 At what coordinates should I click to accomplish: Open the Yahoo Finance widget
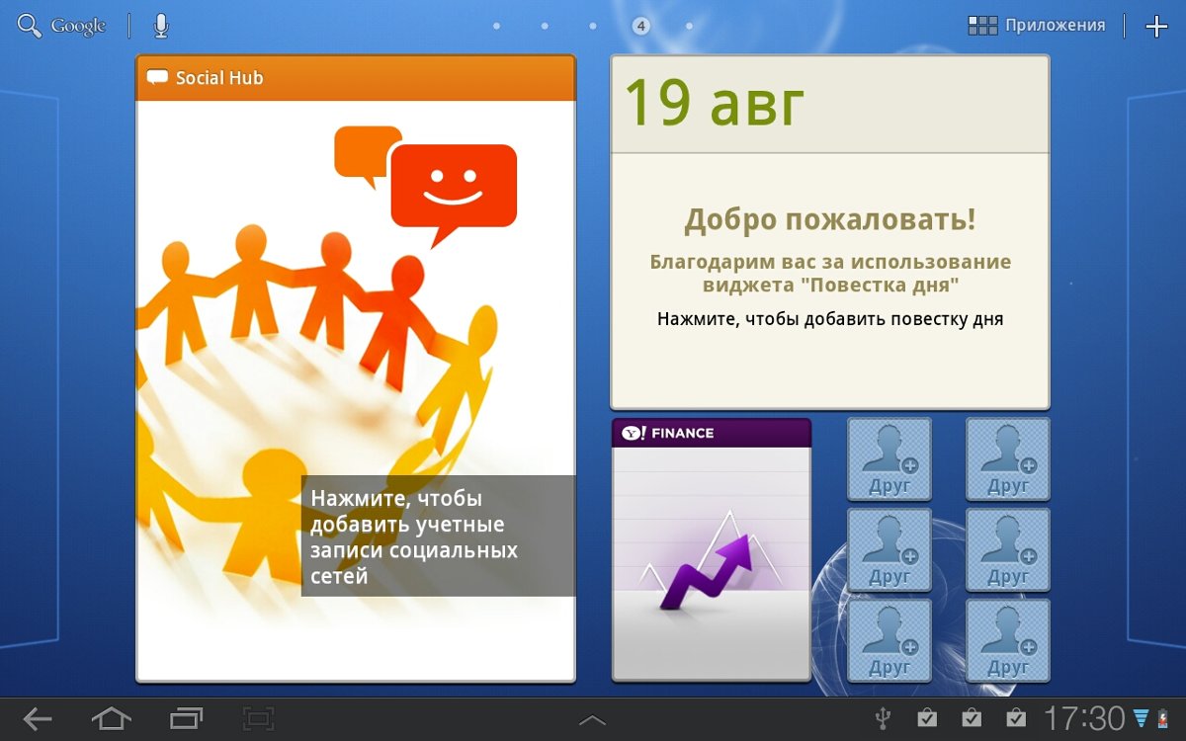tap(711, 549)
